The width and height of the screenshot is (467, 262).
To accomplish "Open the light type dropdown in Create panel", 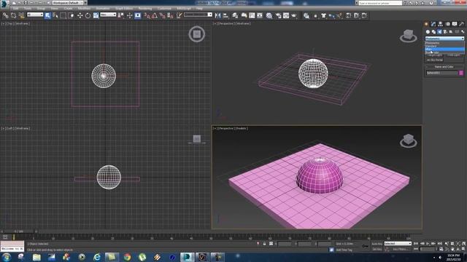I will [x=444, y=39].
